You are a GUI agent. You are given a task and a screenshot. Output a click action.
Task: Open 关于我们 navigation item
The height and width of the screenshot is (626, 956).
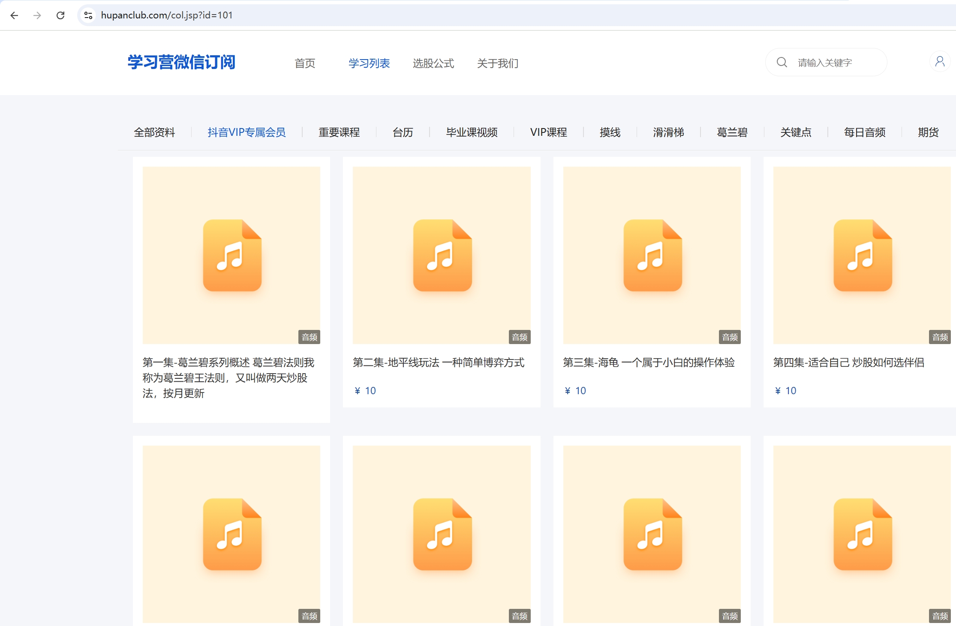pyautogui.click(x=497, y=63)
